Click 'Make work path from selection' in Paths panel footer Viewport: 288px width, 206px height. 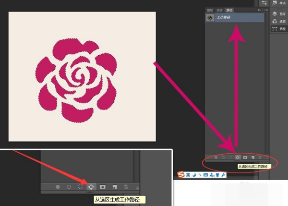pyautogui.click(x=237, y=157)
